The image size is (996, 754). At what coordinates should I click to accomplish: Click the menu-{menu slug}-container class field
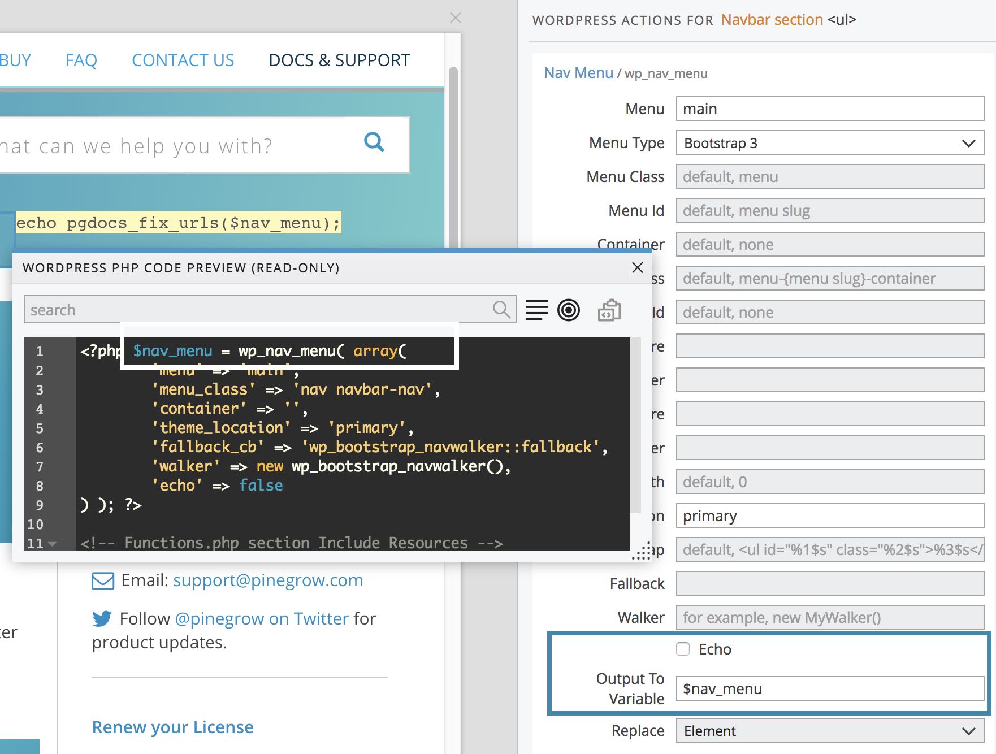pyautogui.click(x=830, y=278)
